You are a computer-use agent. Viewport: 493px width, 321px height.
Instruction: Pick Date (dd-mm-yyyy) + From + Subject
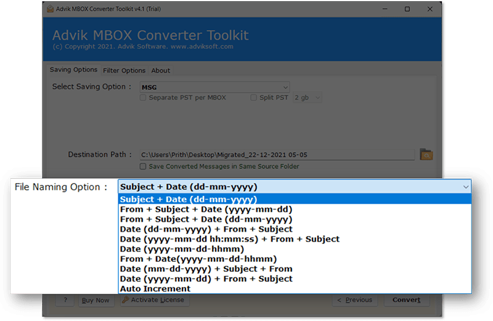pyautogui.click(x=295, y=229)
